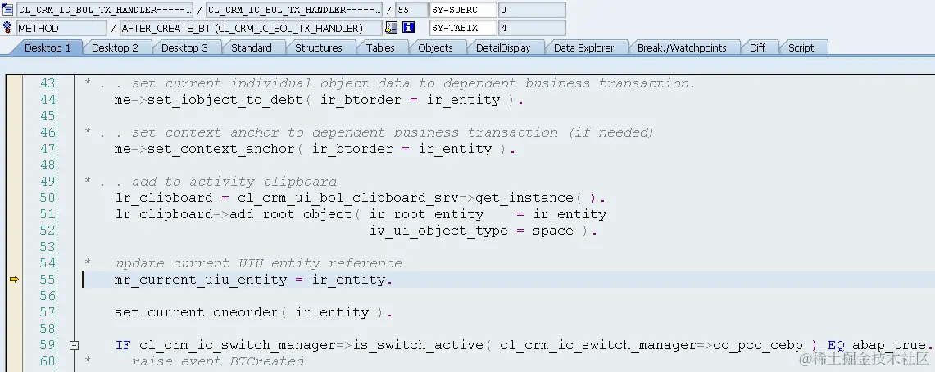Click the navigate-to-source icon beside AFTER_CREATE_BT

pyautogui.click(x=391, y=27)
